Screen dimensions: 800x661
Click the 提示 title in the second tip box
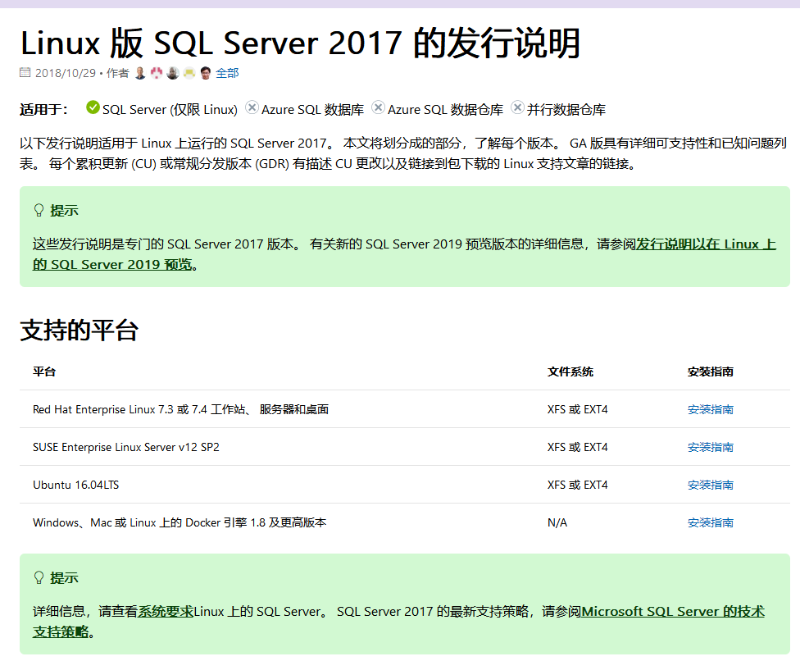click(64, 578)
